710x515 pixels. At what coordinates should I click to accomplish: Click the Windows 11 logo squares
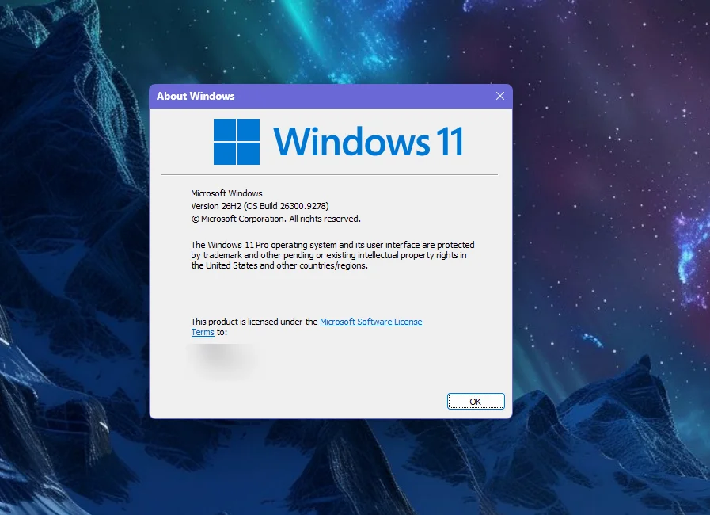coord(237,142)
